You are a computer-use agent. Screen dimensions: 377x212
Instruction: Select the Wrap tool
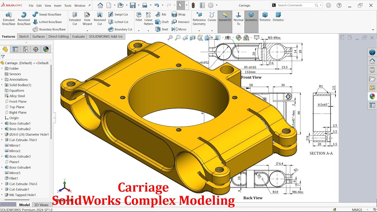(178, 14)
